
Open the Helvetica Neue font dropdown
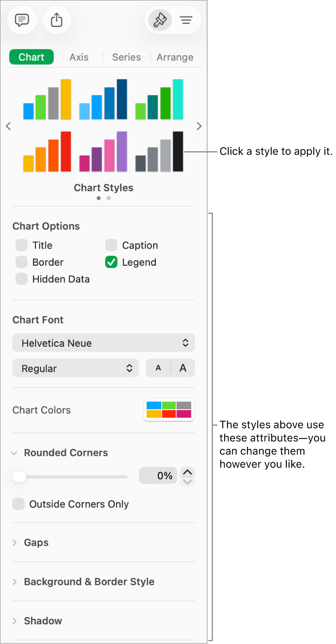point(103,343)
